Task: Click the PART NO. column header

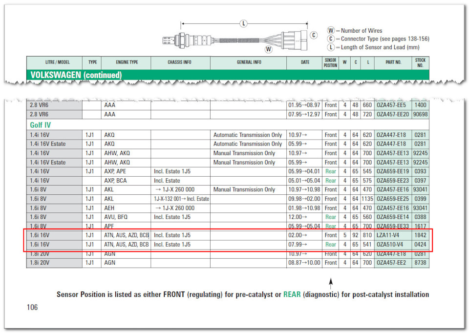Action: (393, 63)
